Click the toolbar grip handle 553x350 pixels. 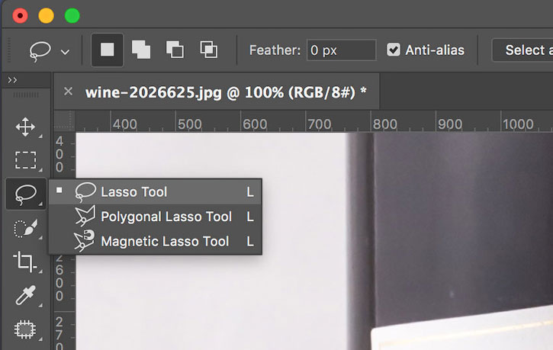pyautogui.click(x=25, y=95)
